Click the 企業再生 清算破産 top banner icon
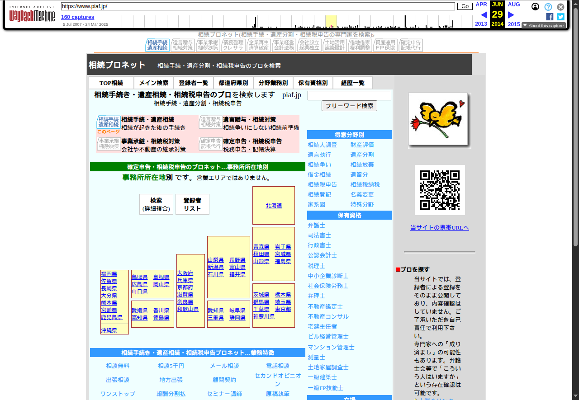Image resolution: width=579 pixels, height=400 pixels. (259, 45)
